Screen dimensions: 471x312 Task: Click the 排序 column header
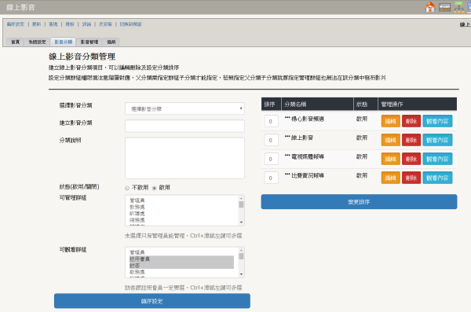point(269,105)
